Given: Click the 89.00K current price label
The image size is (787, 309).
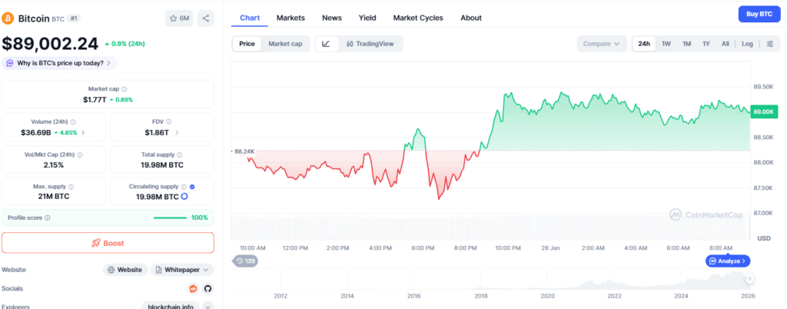Looking at the screenshot, I should pos(763,112).
